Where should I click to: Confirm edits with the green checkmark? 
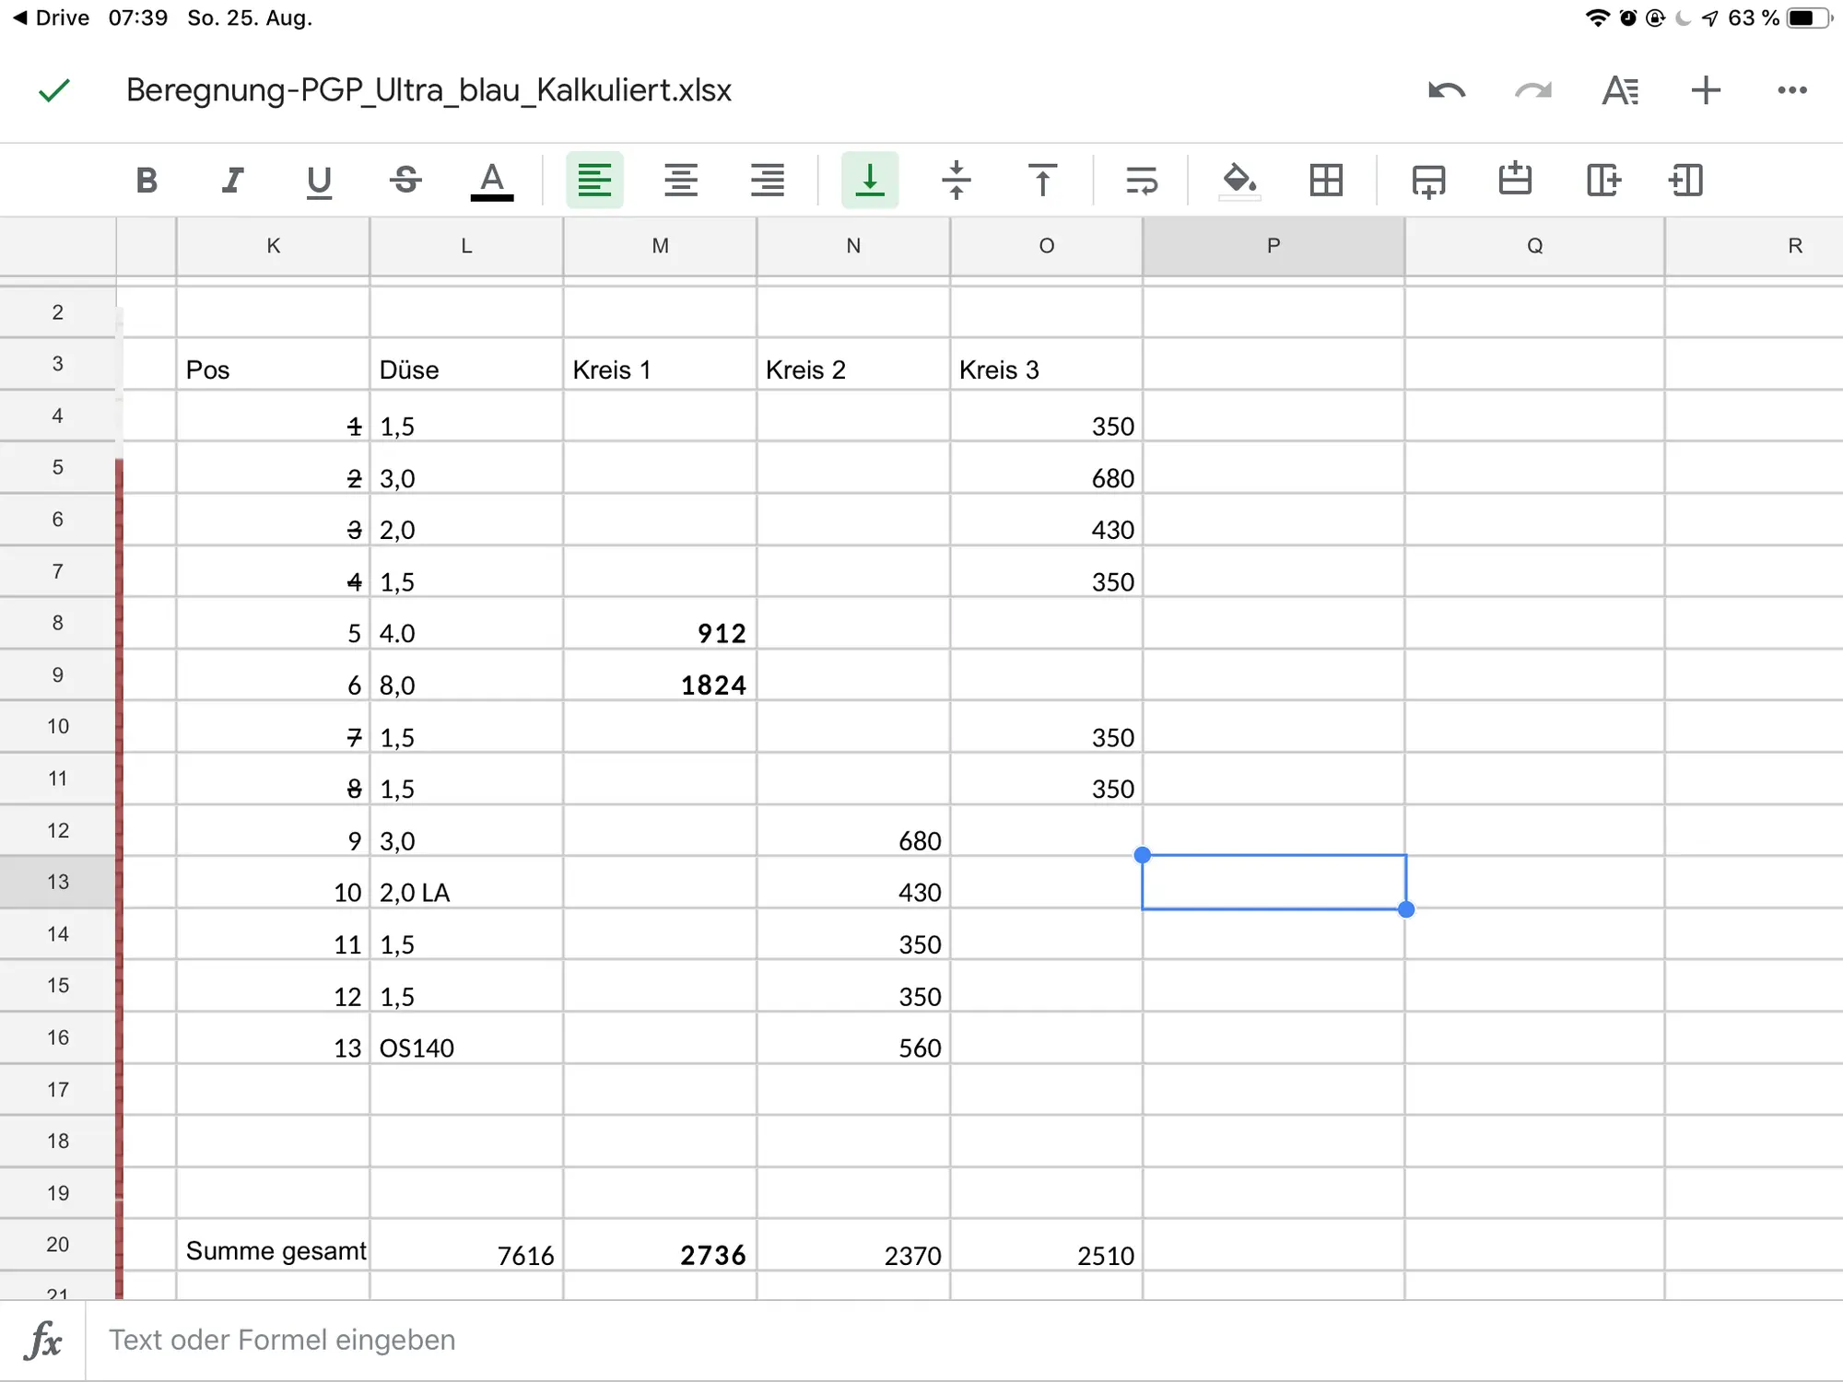54,90
